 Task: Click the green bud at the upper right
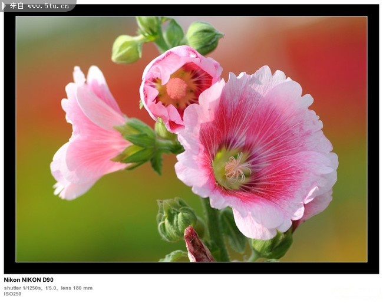click(x=203, y=37)
